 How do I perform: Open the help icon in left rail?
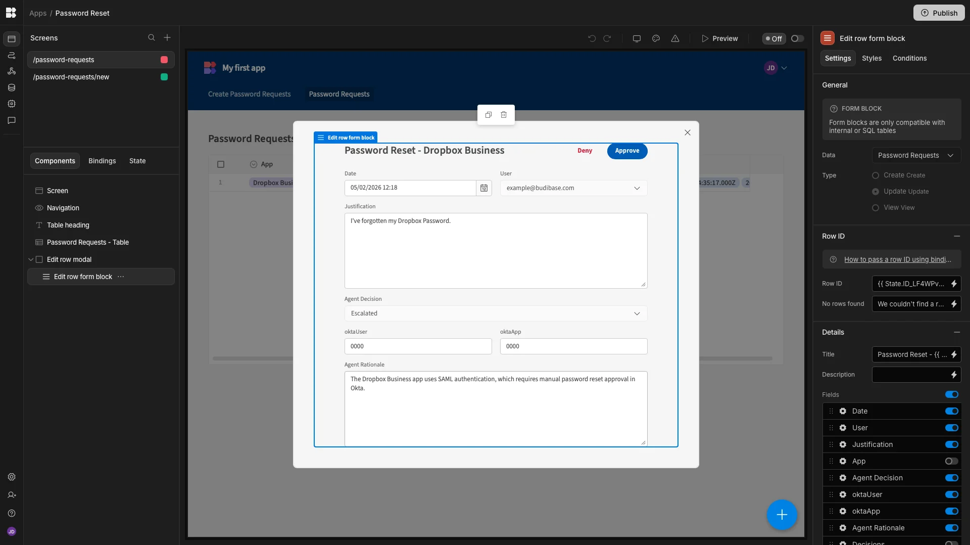[12, 513]
